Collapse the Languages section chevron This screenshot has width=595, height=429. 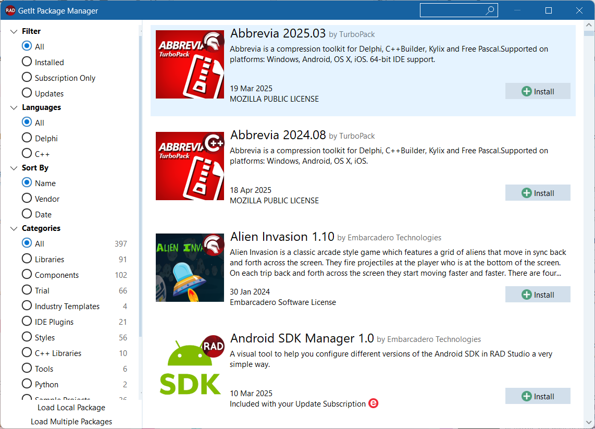click(14, 107)
